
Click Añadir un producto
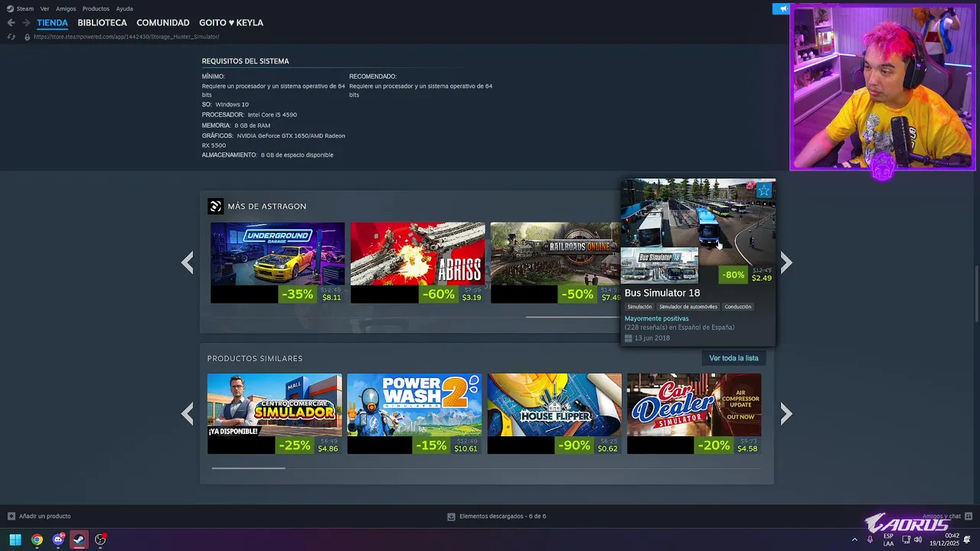click(x=44, y=516)
